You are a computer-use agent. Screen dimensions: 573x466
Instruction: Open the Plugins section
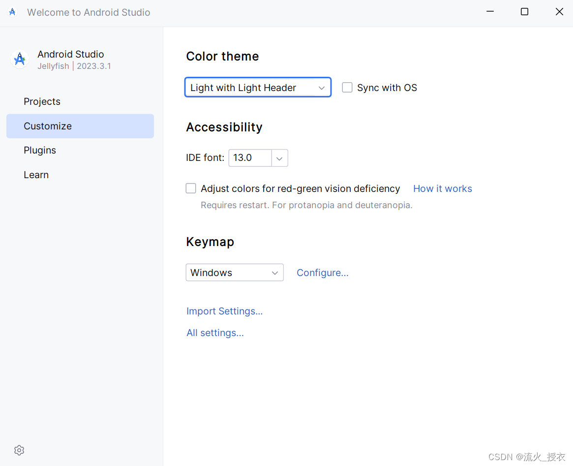(80, 150)
